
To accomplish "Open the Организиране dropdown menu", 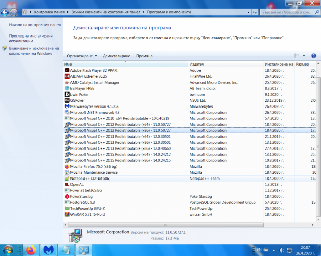I will 82,56.
